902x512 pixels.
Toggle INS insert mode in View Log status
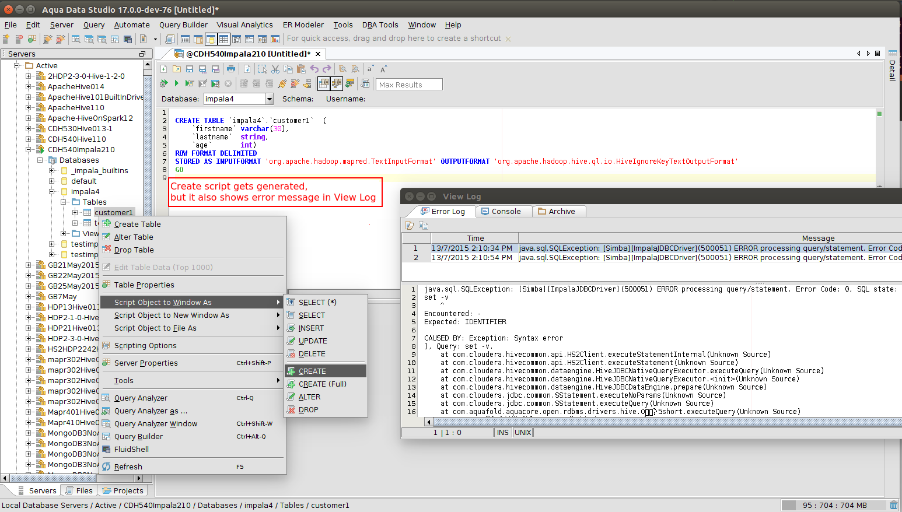[x=503, y=432]
